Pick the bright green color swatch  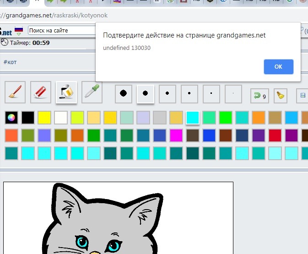point(226,118)
